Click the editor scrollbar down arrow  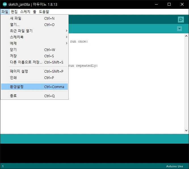point(186,131)
